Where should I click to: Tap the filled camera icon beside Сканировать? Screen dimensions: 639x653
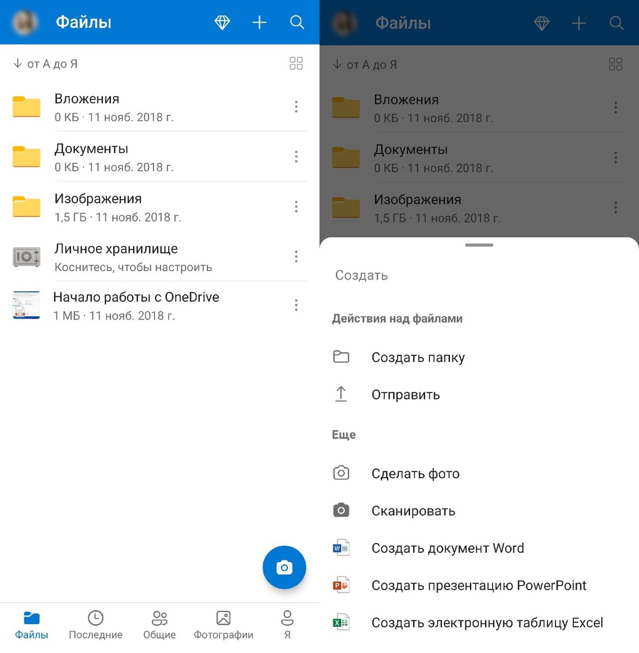click(341, 510)
